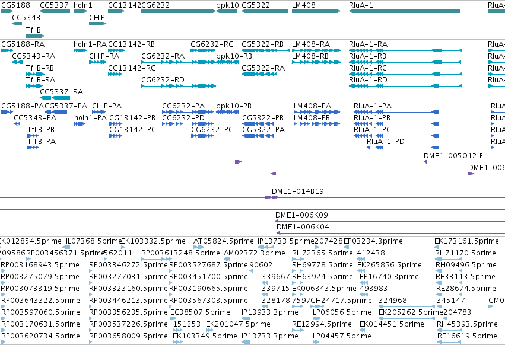Click the CG5343-PA protein label
The height and width of the screenshot is (345, 505).
35,118
